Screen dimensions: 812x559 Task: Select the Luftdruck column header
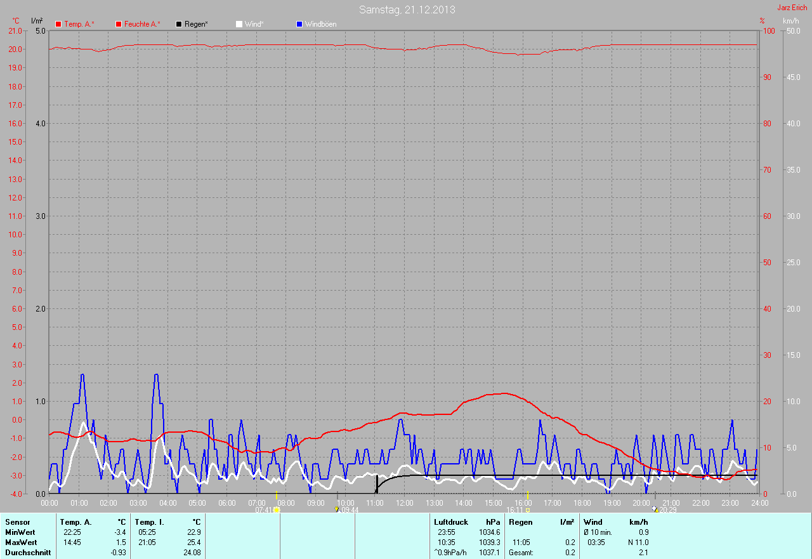tap(450, 522)
